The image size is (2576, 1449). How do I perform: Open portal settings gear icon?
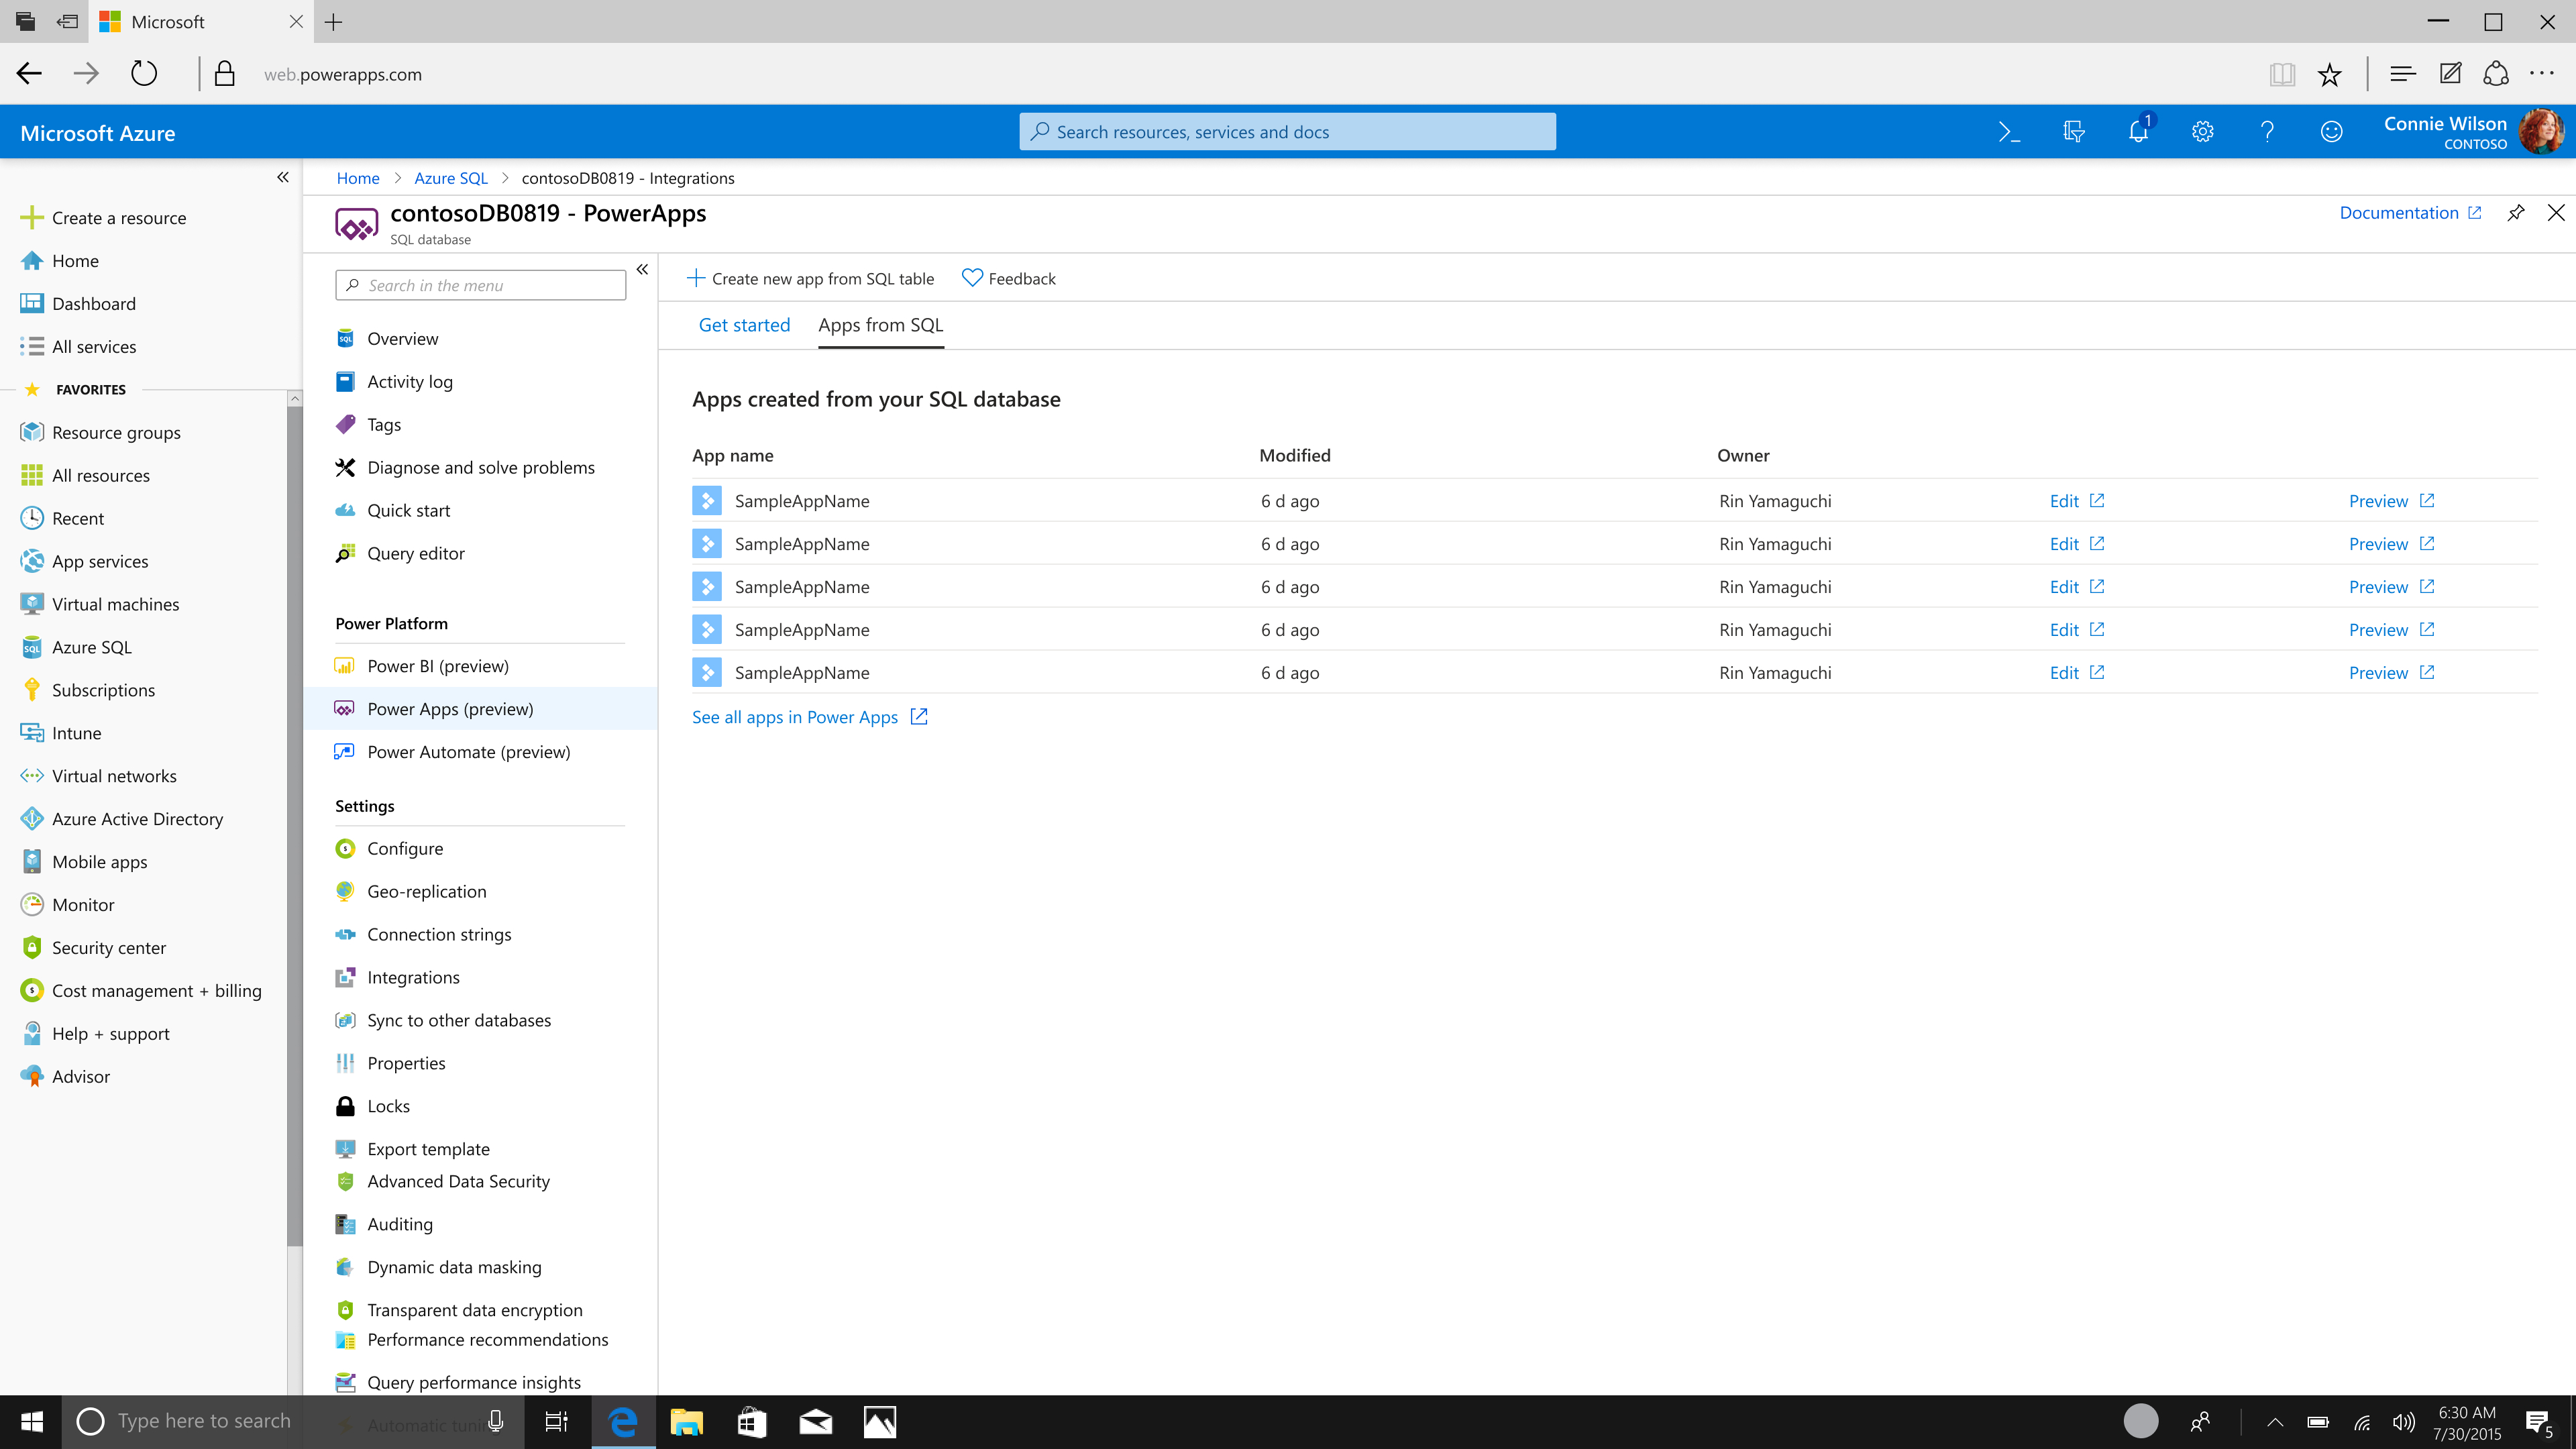2202,132
